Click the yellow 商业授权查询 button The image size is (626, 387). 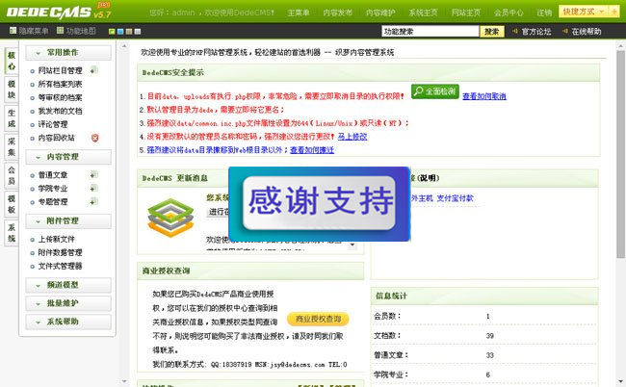318,319
